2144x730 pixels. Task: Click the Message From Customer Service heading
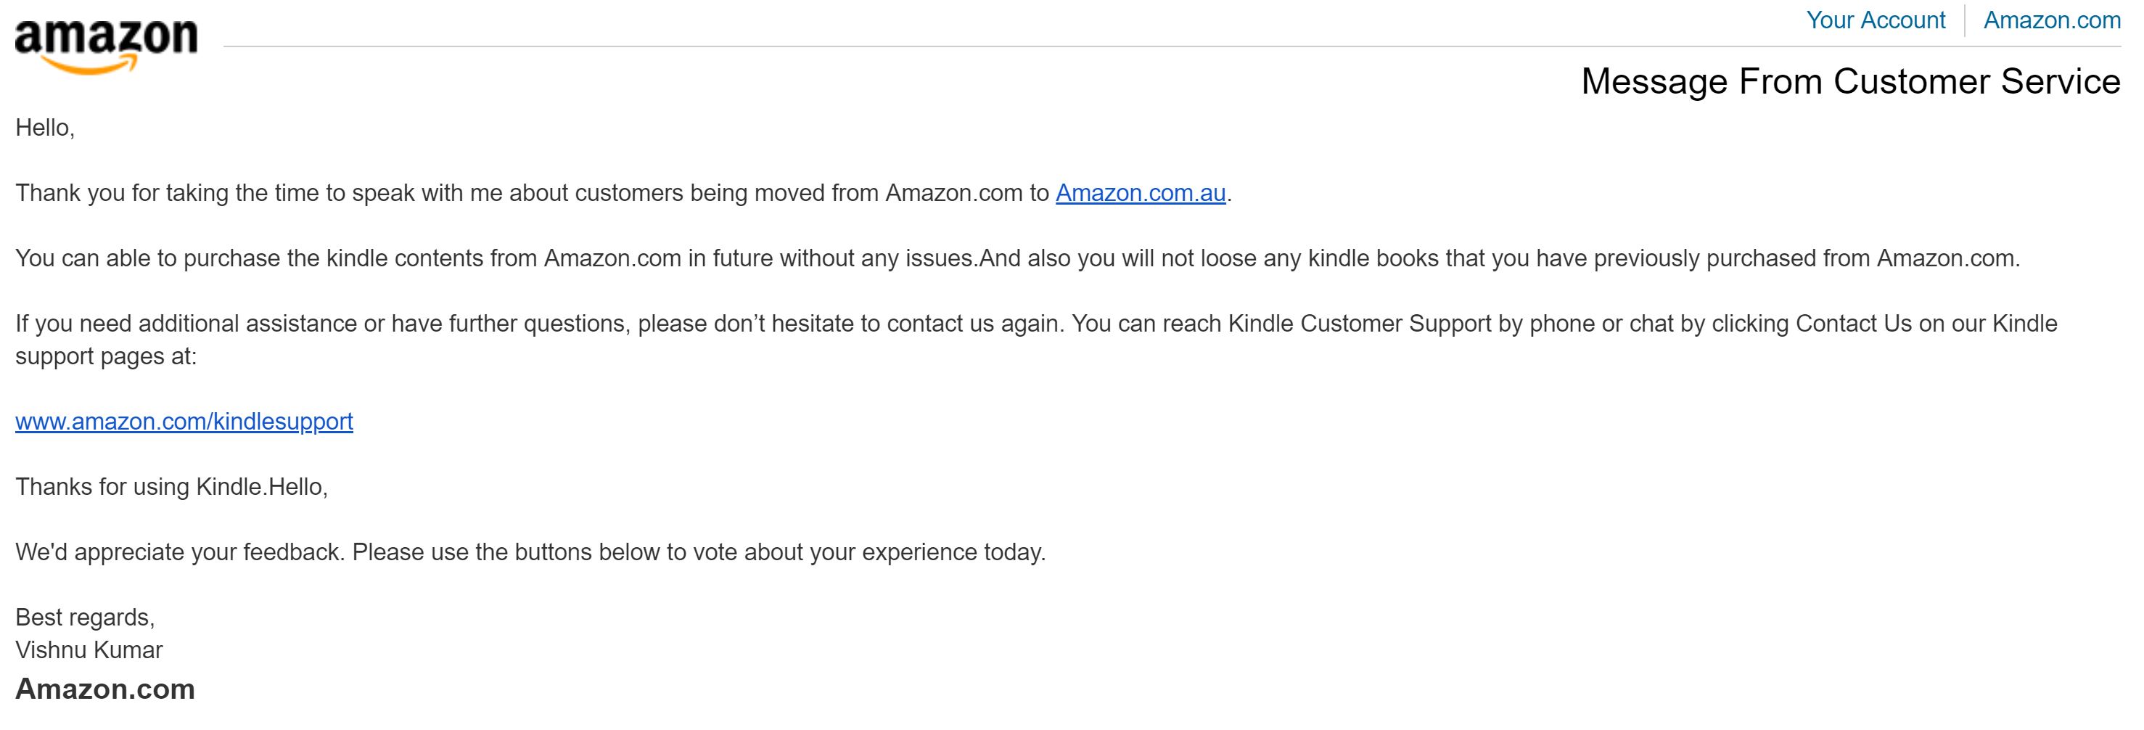[1850, 81]
